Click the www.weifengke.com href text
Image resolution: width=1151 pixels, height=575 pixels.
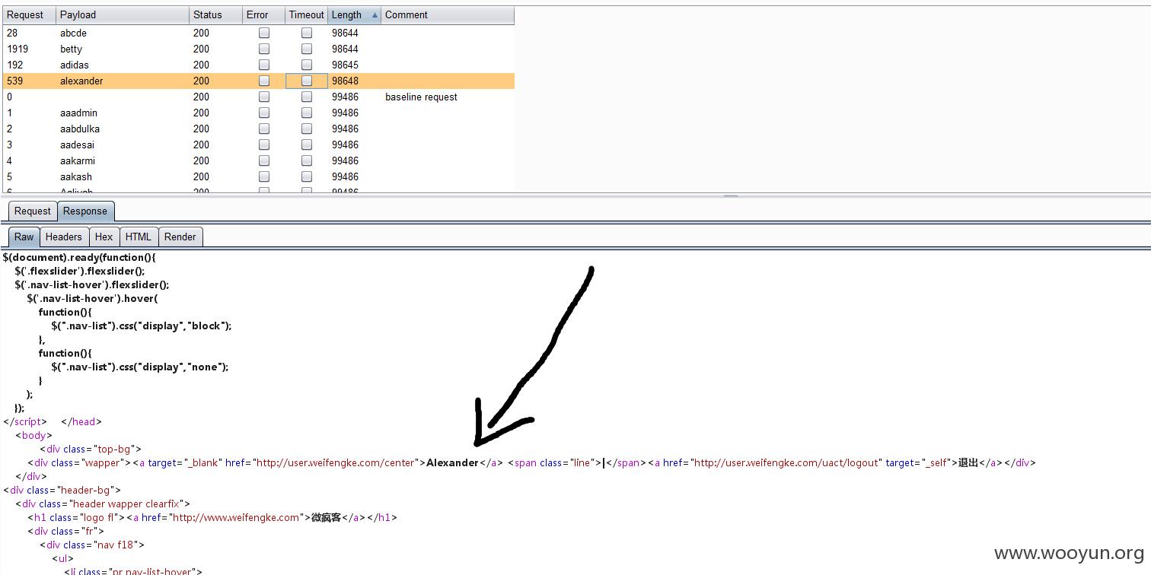click(235, 517)
